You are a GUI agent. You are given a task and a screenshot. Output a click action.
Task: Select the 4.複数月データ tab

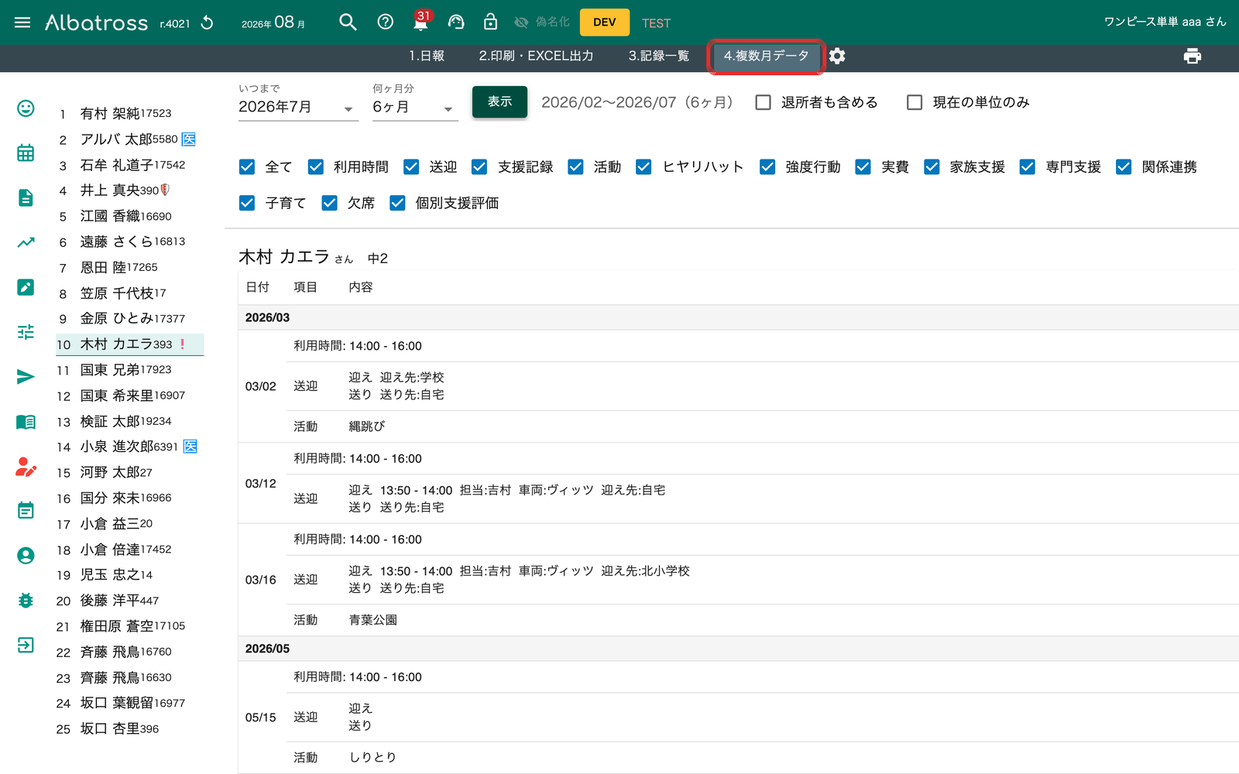pyautogui.click(x=766, y=56)
